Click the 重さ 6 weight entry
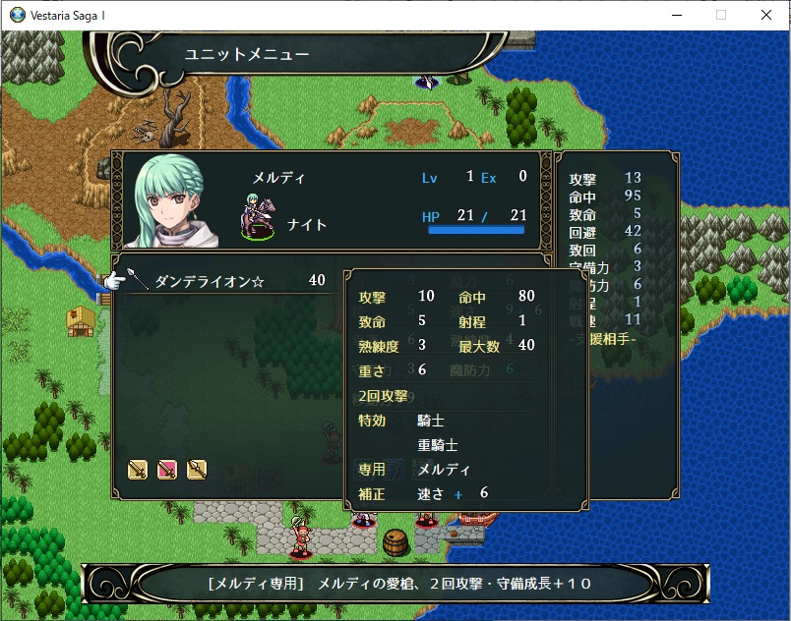791x621 pixels. click(x=393, y=370)
